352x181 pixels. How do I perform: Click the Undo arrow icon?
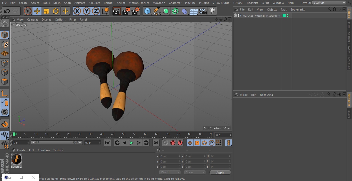7,11
